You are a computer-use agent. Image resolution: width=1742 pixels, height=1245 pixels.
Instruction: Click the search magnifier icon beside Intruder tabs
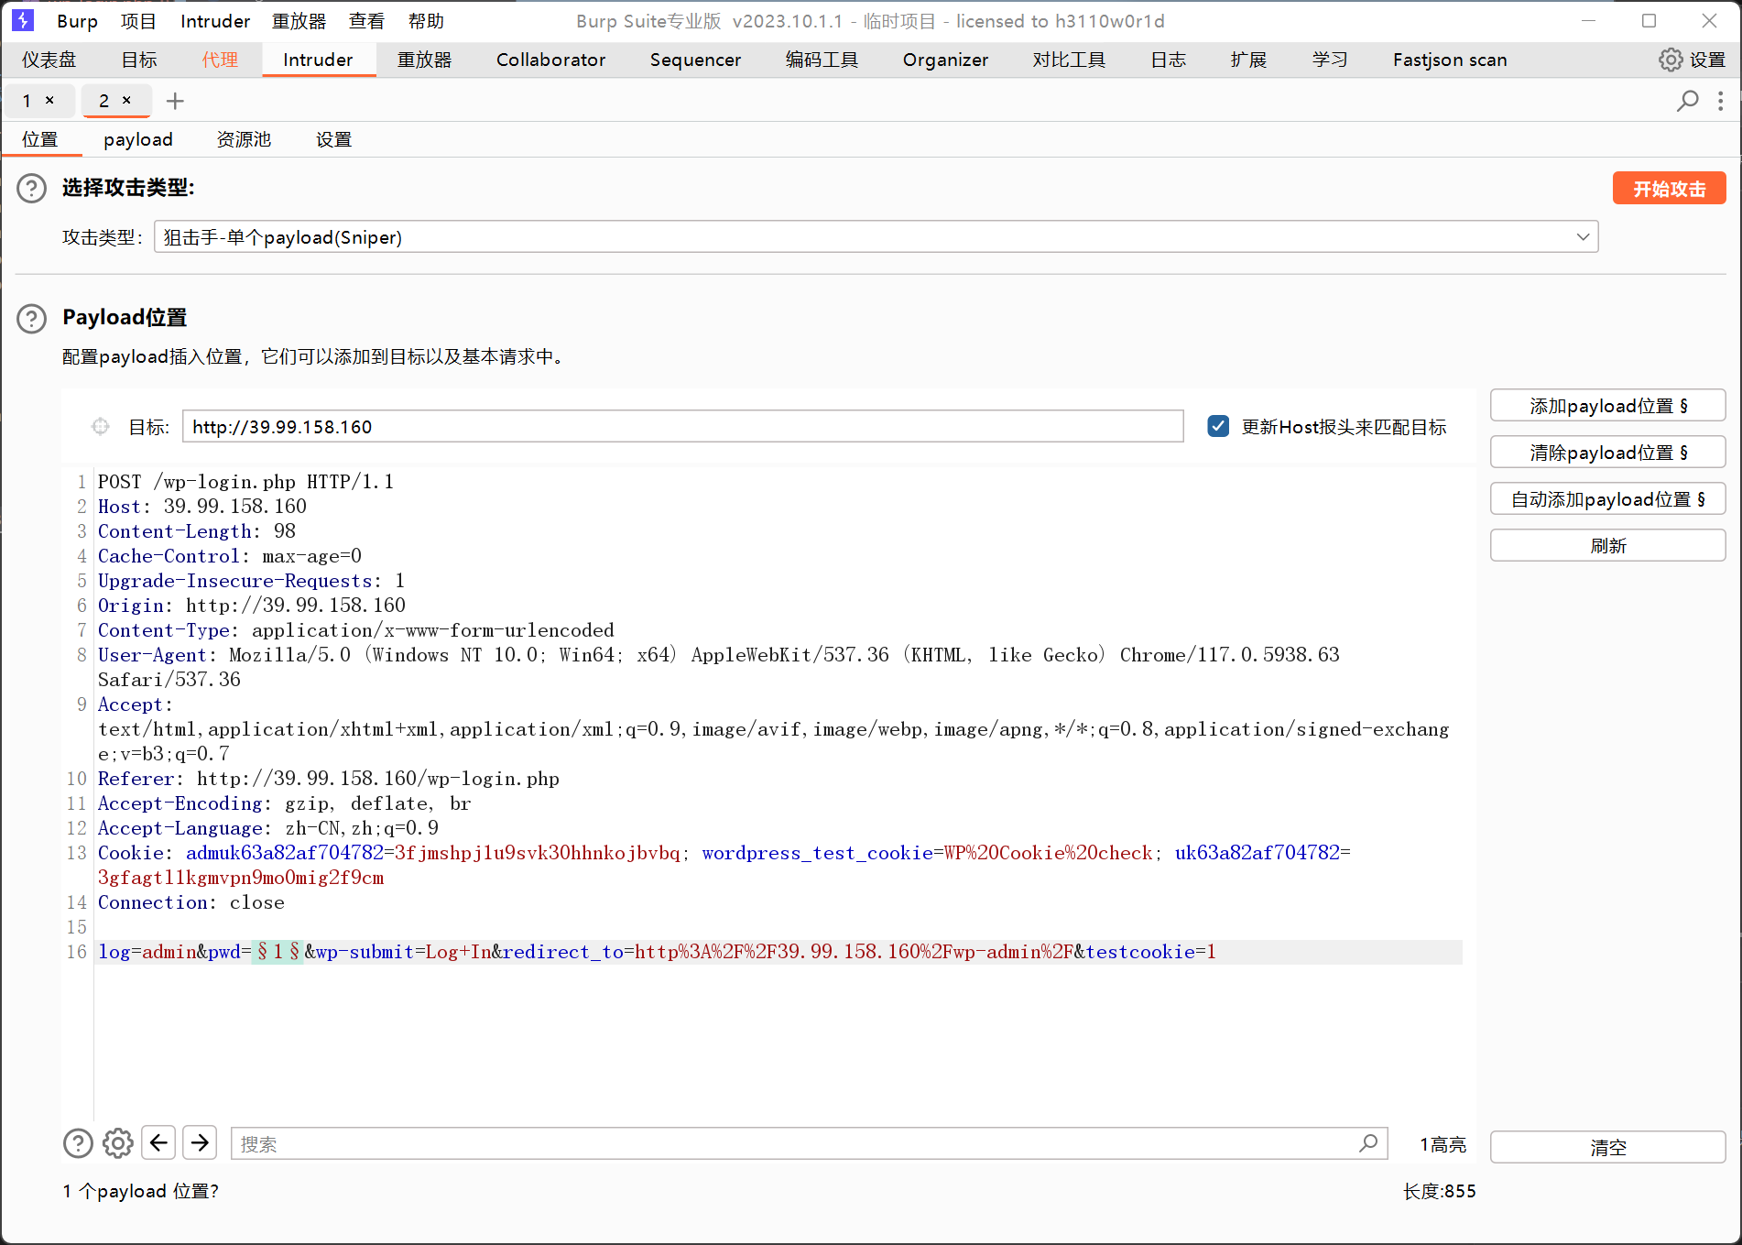click(1687, 101)
